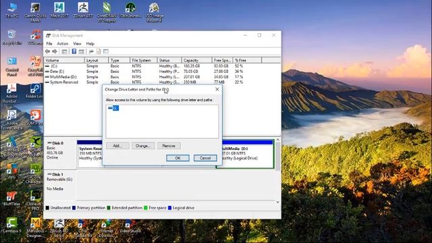This screenshot has height=243, width=432.
Task: Click the Properties sheet toolbar icon
Action: click(99, 51)
